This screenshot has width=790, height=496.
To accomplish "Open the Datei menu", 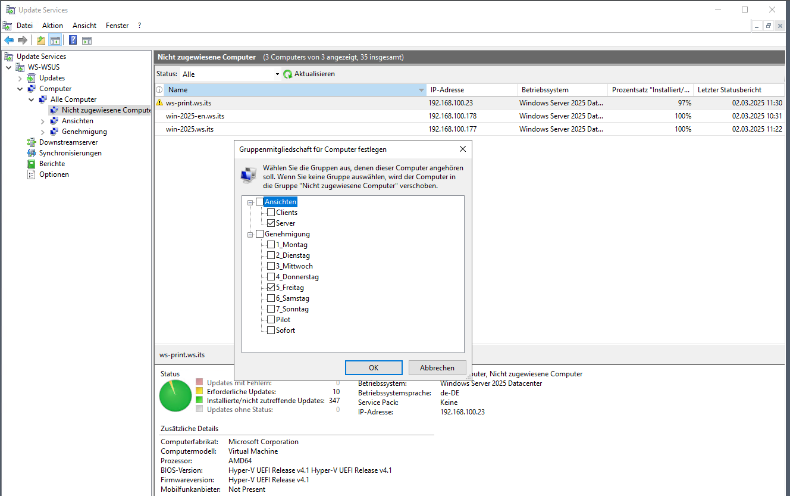I will click(x=24, y=26).
